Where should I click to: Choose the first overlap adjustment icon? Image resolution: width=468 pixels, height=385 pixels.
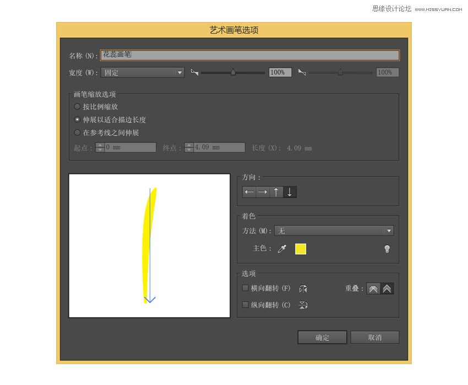373,288
